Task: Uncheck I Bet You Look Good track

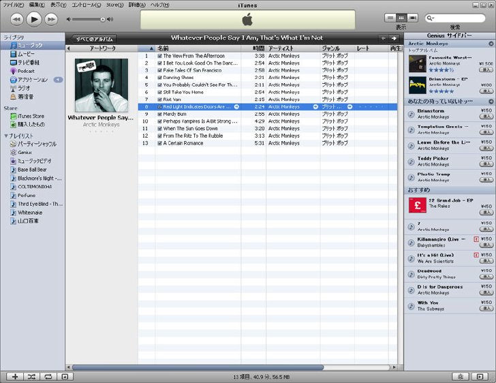Action: pyautogui.click(x=159, y=63)
